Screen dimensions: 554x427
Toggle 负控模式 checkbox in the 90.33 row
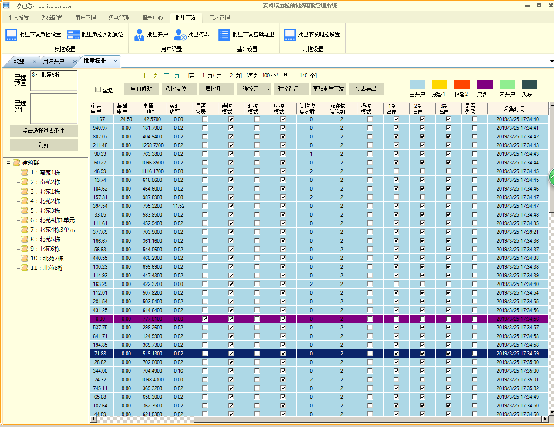[x=283, y=154]
